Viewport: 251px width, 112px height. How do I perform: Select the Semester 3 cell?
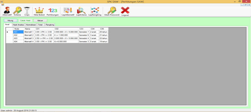[84, 41]
